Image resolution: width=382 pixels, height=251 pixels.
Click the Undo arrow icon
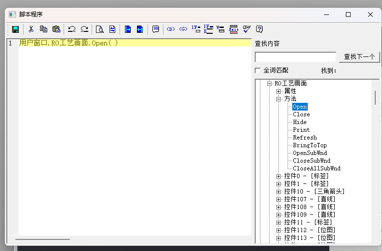click(71, 29)
